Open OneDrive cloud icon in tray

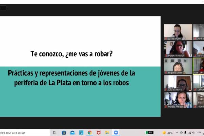(x=181, y=133)
